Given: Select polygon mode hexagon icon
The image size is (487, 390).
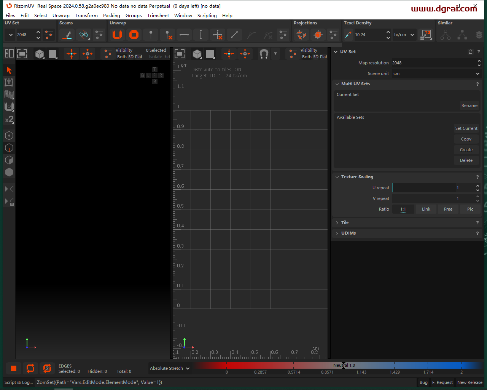Looking at the screenshot, I should pos(9,160).
